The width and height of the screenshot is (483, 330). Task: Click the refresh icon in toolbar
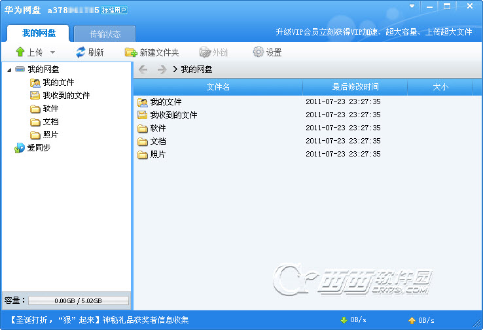[80, 52]
